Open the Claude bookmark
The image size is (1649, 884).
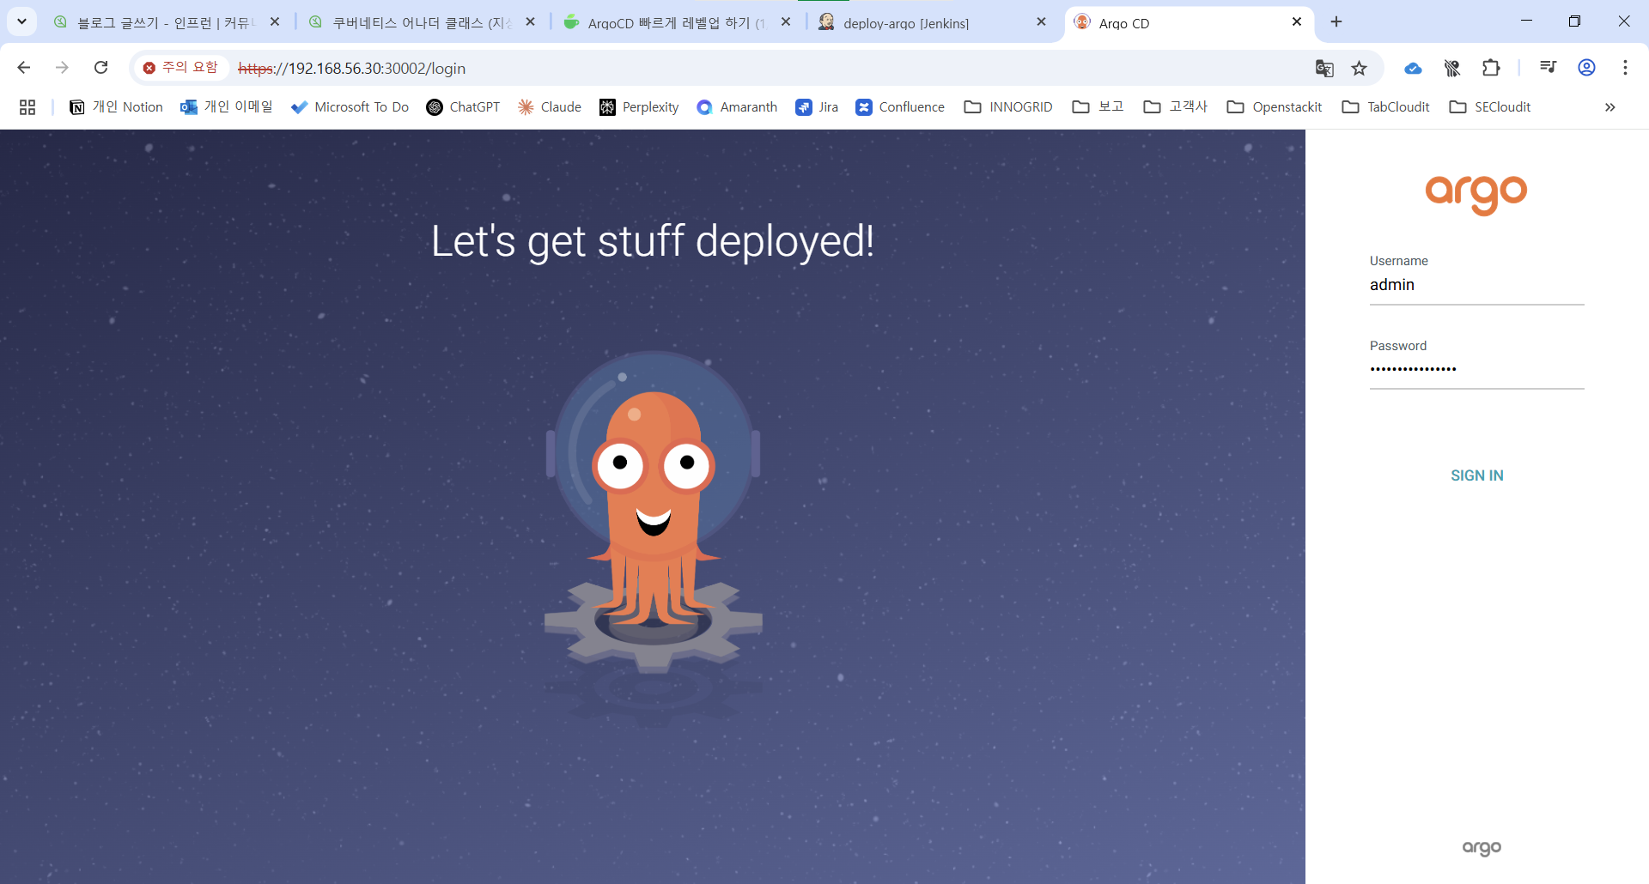[x=550, y=107]
